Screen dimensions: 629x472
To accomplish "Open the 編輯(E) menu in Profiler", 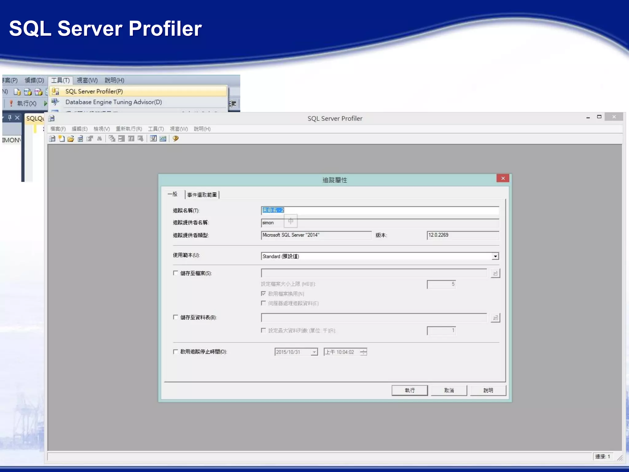I will click(x=80, y=129).
